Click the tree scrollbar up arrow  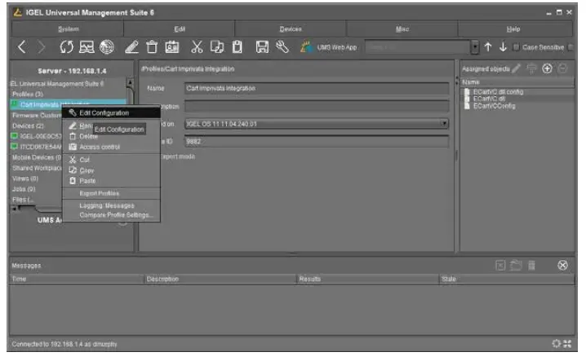(x=130, y=82)
